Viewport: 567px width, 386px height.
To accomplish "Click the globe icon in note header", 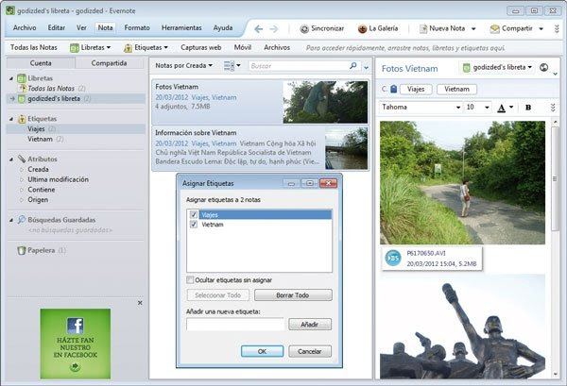I will [x=543, y=68].
